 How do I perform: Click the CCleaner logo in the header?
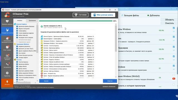7,15
